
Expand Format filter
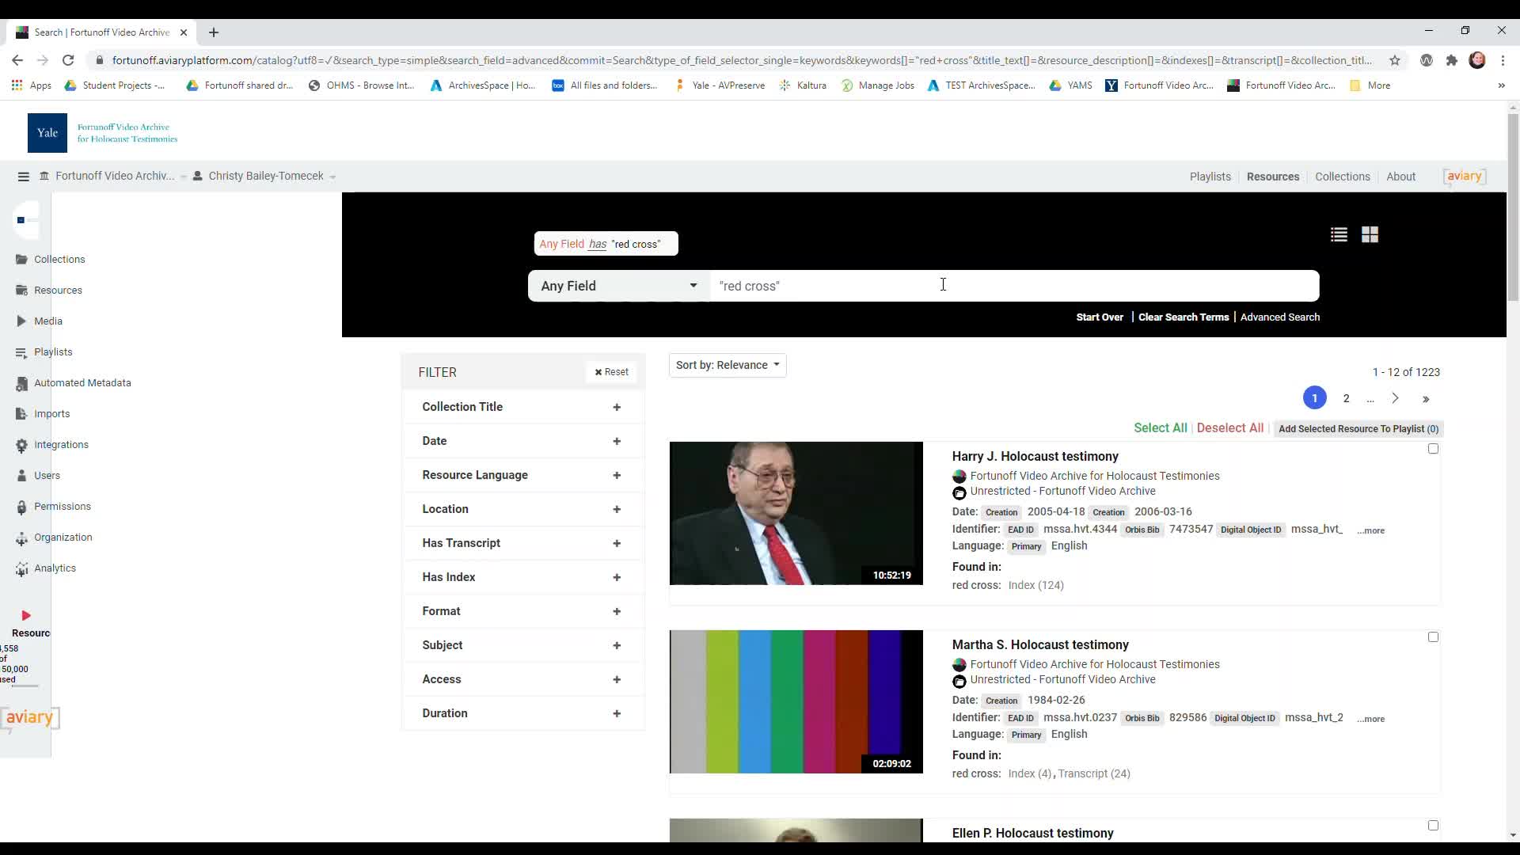pos(522,611)
